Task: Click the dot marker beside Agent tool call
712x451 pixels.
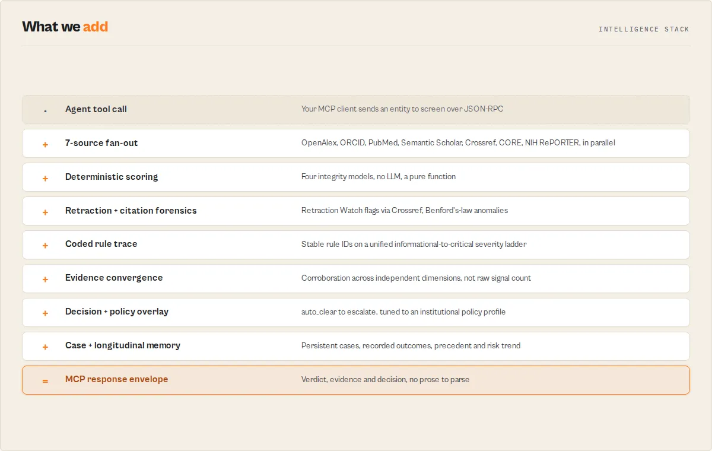Action: [45, 111]
